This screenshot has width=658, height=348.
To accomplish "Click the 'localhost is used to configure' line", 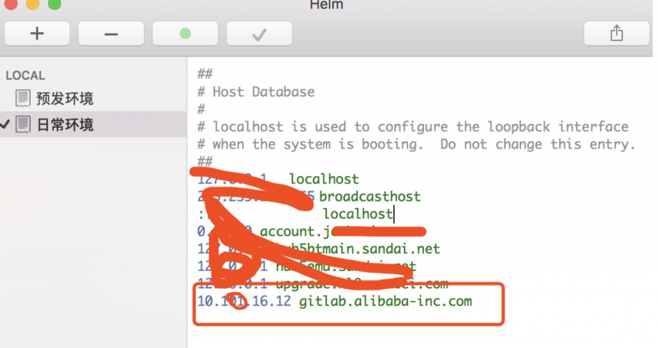I will (413, 126).
